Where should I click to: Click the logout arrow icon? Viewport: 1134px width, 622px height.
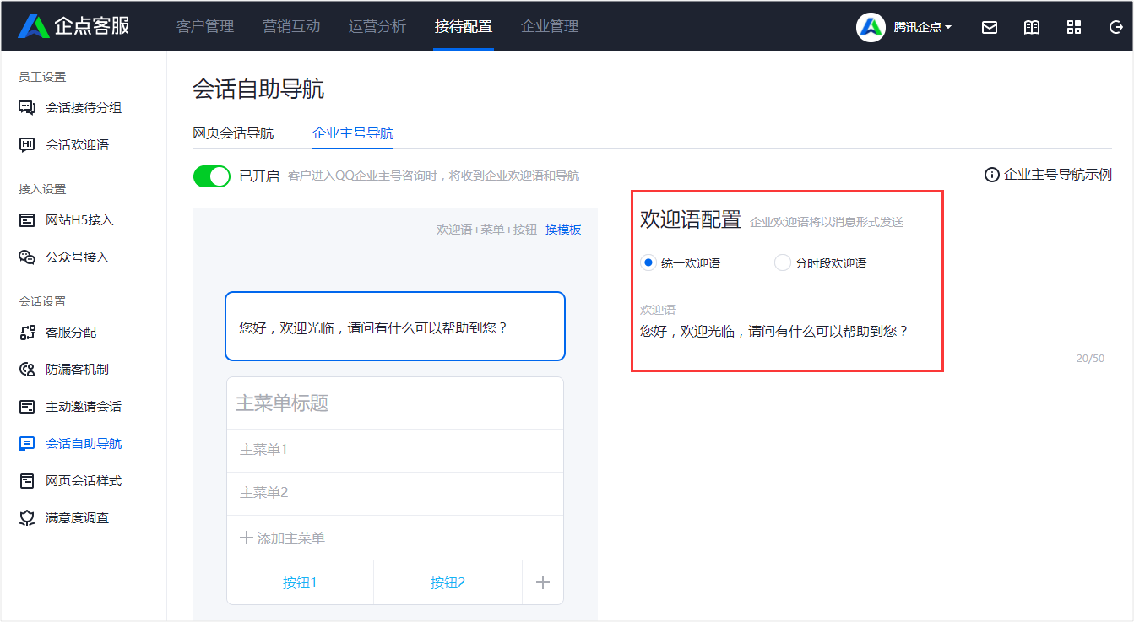pos(1115,27)
